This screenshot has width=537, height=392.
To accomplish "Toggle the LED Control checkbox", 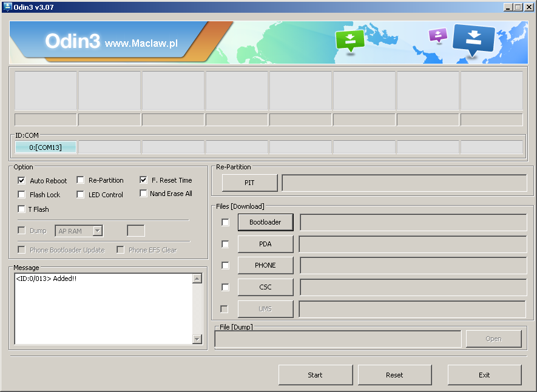I will tap(80, 194).
